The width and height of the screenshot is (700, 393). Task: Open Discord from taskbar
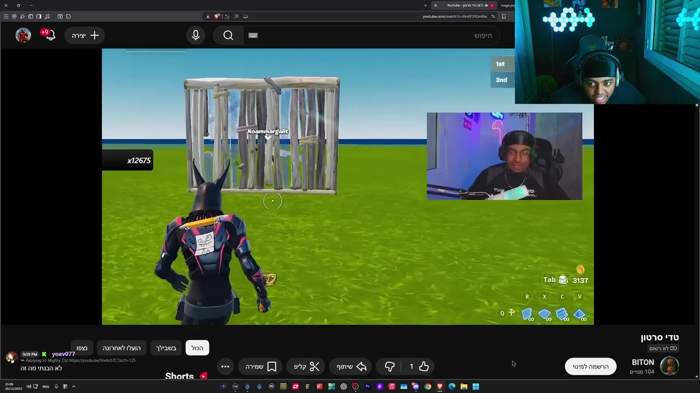coord(416,386)
